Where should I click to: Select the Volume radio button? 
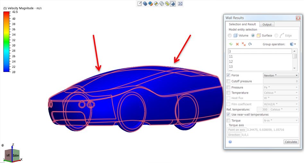pyautogui.click(x=230, y=35)
